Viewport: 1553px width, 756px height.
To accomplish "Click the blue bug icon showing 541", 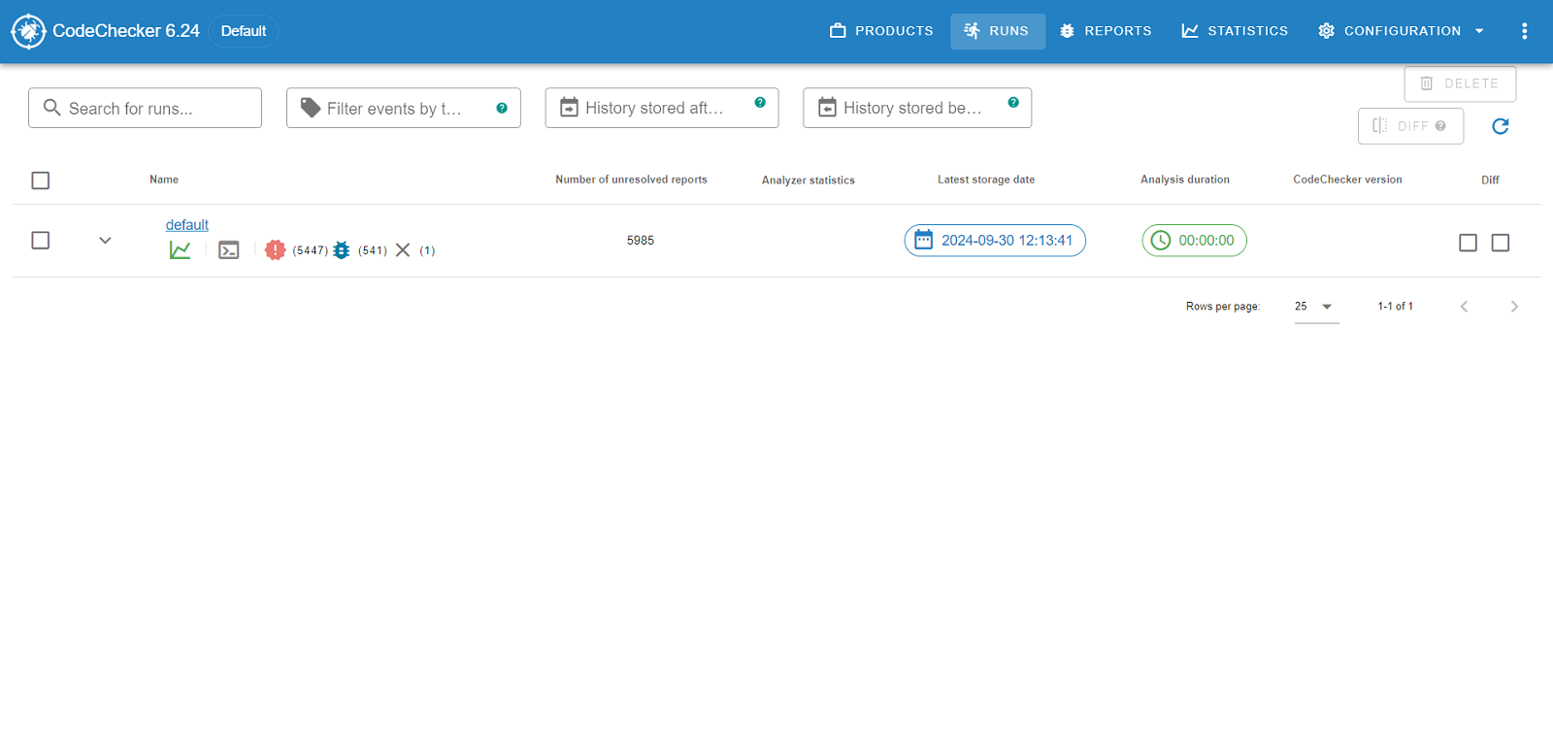I will (x=342, y=250).
